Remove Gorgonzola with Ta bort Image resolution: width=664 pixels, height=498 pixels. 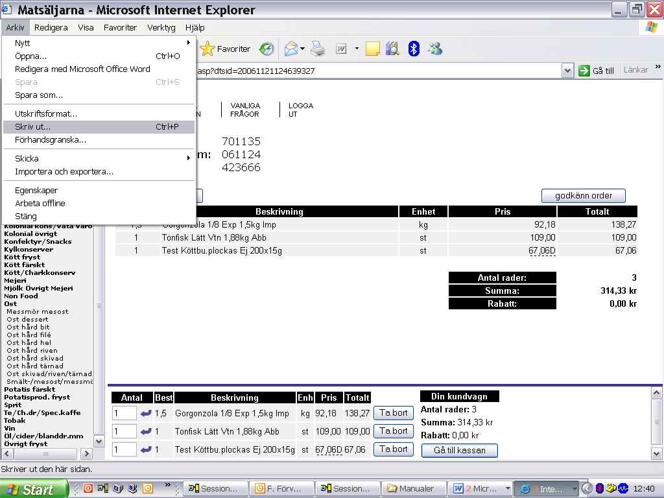394,413
